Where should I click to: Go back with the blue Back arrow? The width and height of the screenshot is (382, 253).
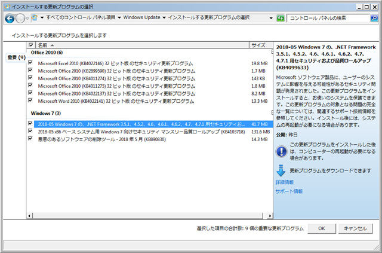10,19
